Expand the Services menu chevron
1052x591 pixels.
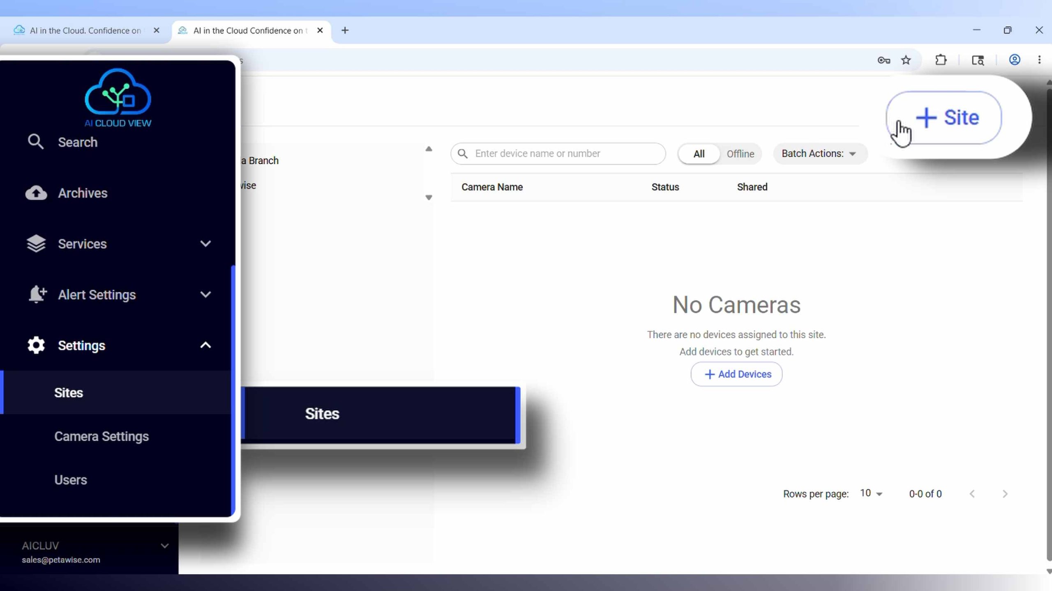coord(205,244)
